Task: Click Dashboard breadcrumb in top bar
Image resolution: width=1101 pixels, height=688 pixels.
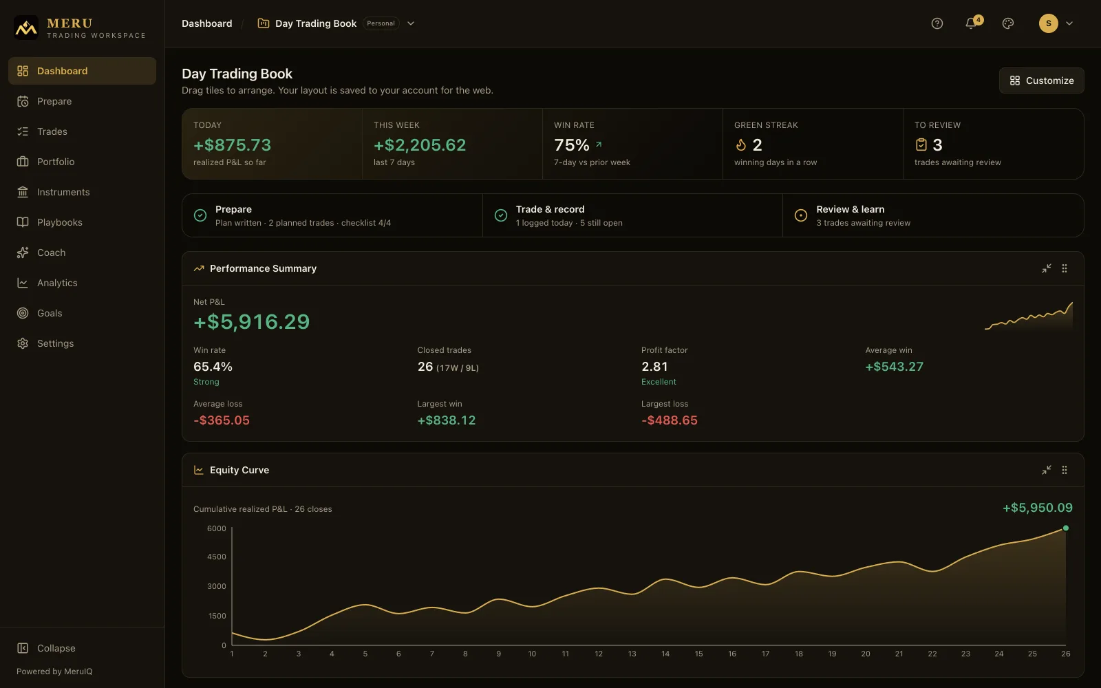Action: [x=206, y=23]
